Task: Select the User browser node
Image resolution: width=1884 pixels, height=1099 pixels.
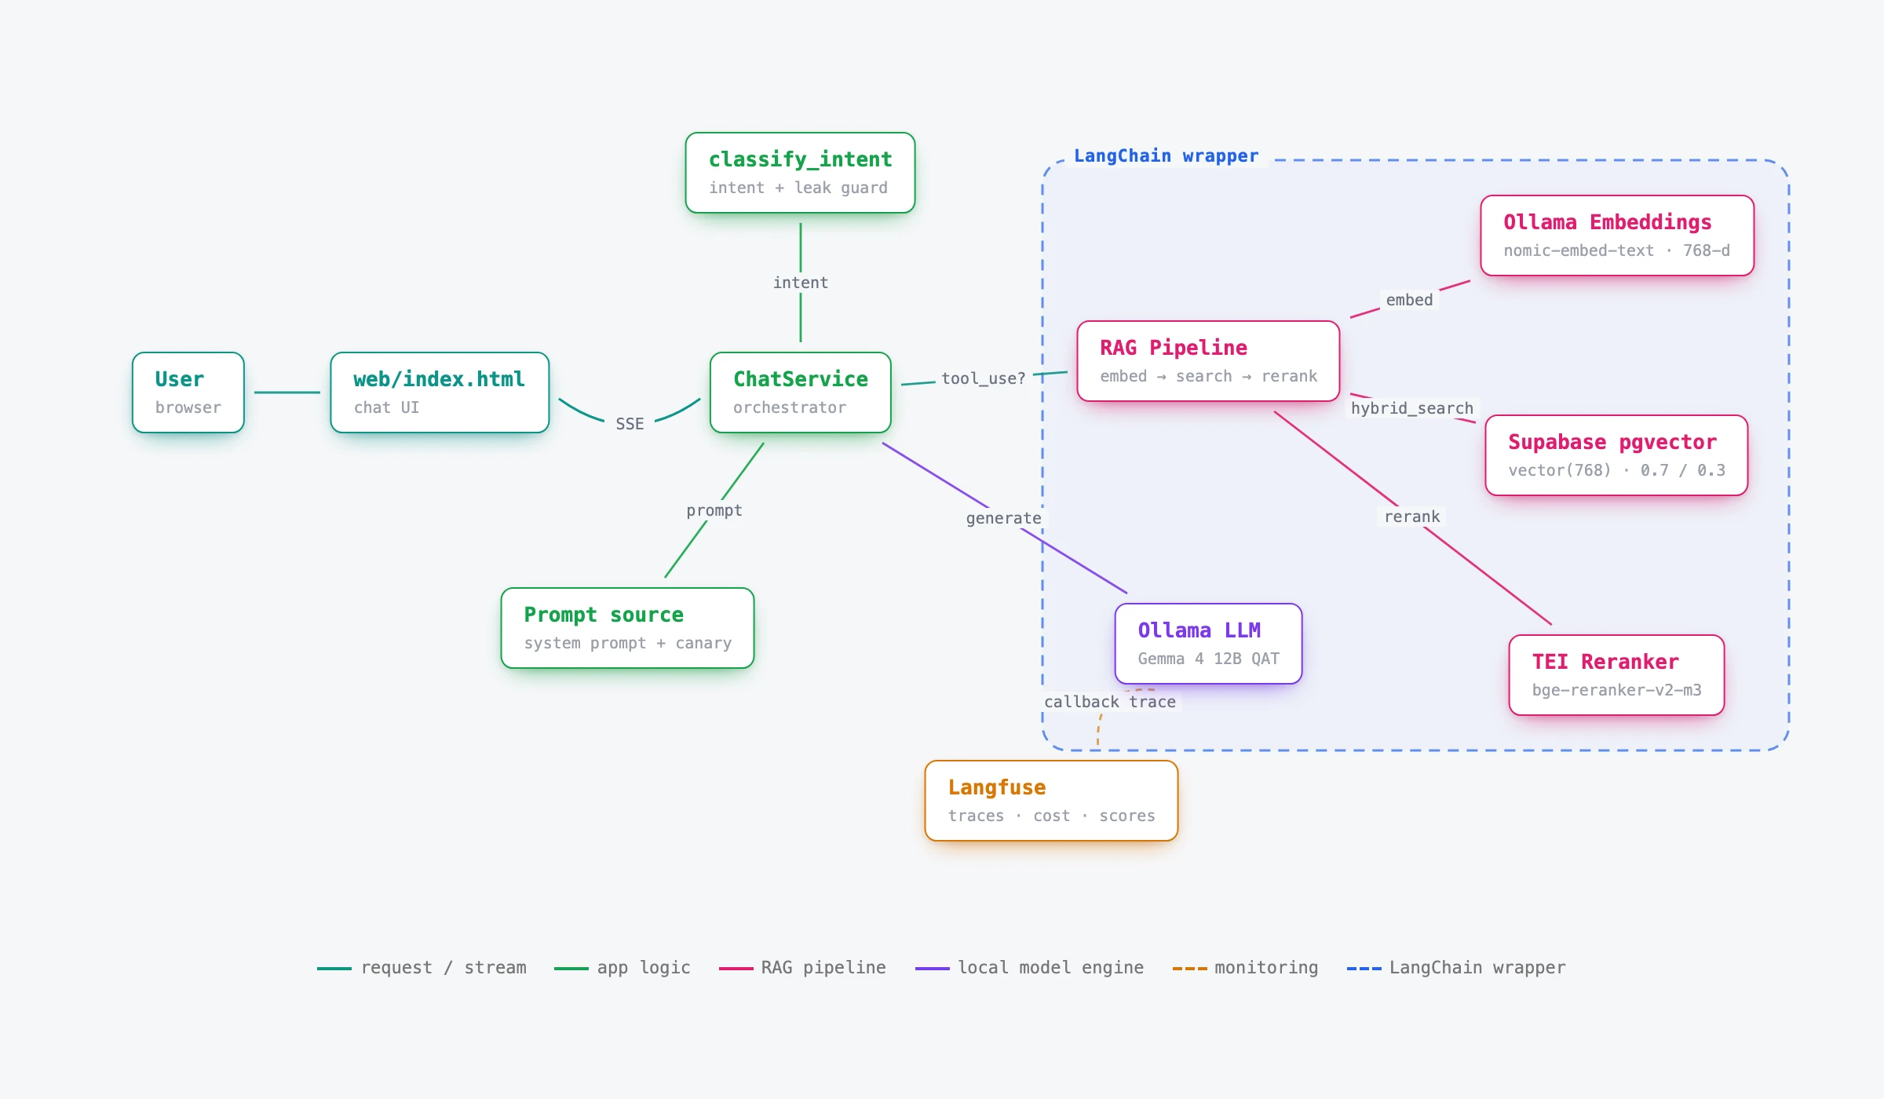Action: (188, 392)
